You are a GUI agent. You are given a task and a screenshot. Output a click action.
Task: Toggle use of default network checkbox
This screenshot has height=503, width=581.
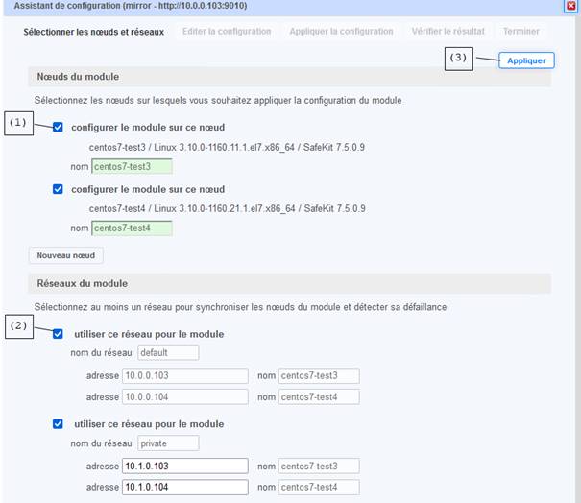point(59,334)
